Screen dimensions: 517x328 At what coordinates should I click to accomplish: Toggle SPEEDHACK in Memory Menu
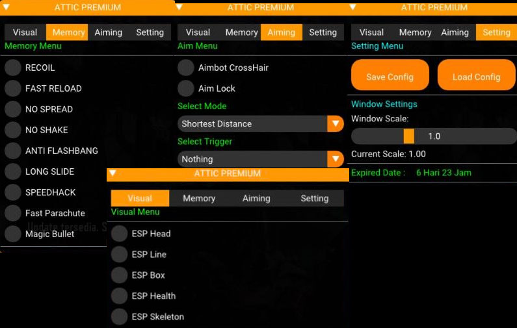[13, 192]
